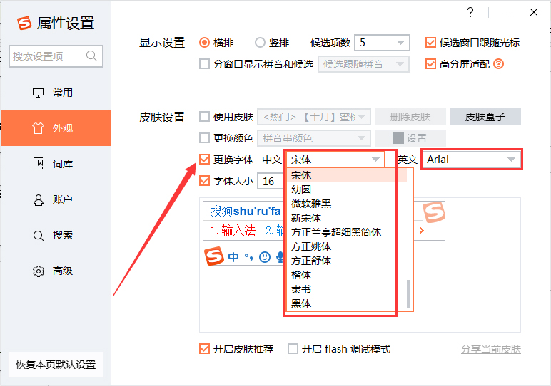The image size is (551, 386).
Task: Open the 常用 settings tab
Action: (x=56, y=93)
